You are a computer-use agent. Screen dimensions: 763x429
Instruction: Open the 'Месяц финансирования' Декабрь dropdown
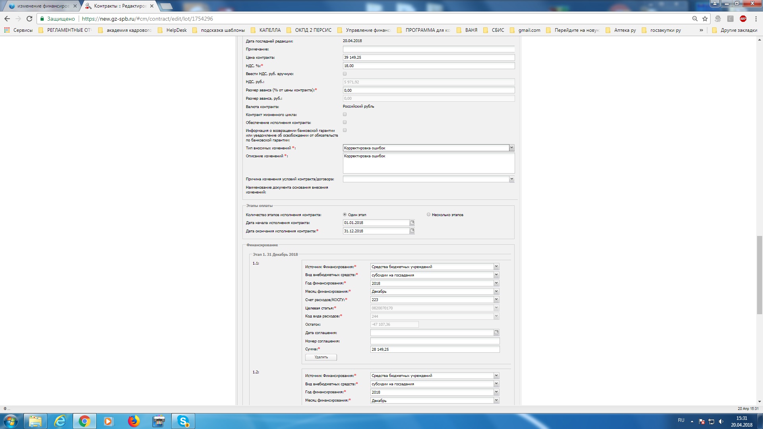tap(496, 292)
